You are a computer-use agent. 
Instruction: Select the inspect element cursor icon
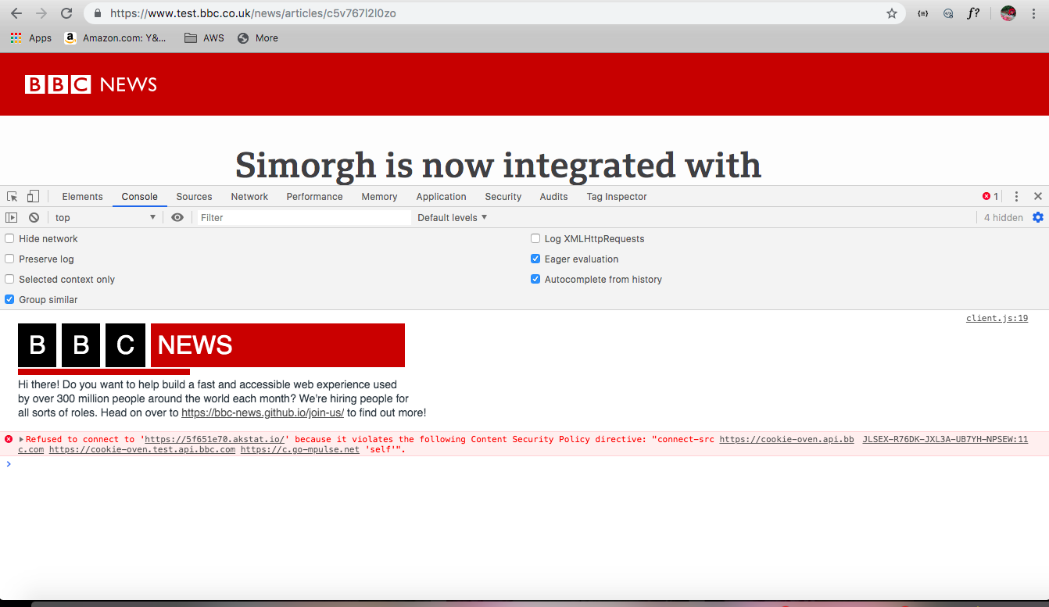(12, 196)
